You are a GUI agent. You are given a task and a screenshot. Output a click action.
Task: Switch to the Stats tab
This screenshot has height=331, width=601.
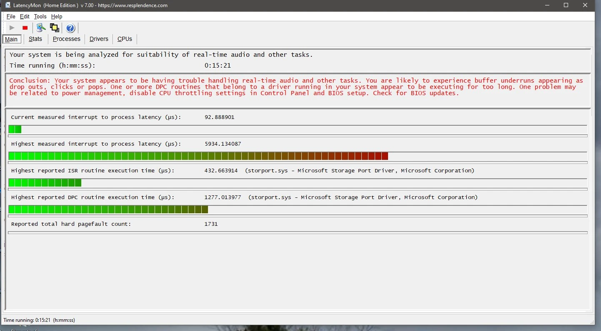[x=35, y=39]
